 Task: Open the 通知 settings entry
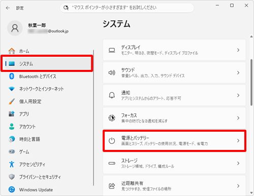click(x=174, y=95)
